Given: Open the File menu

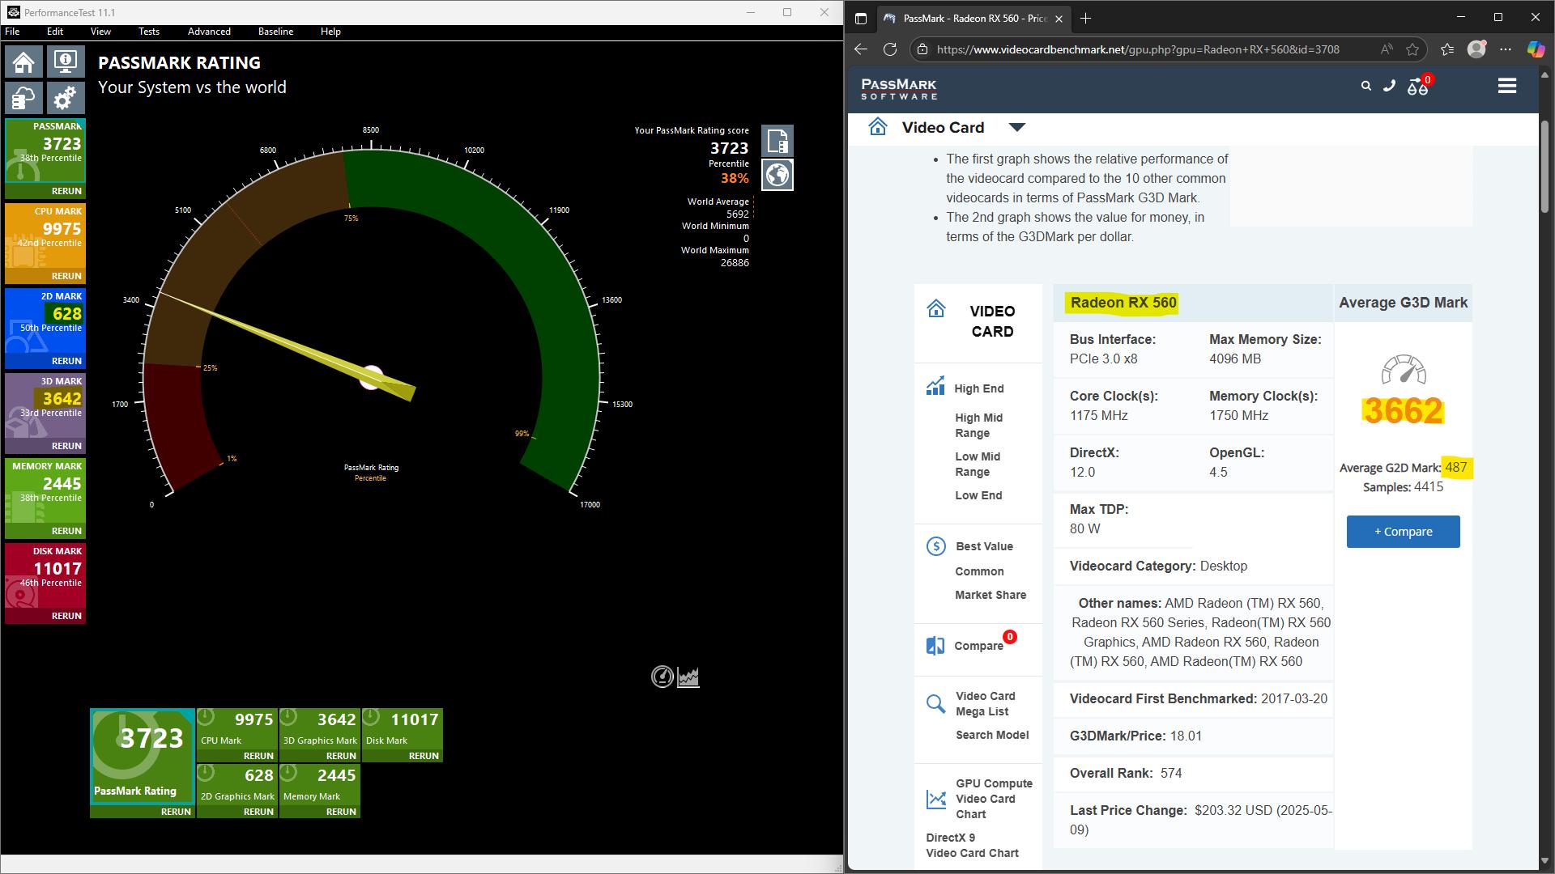Looking at the screenshot, I should point(12,32).
